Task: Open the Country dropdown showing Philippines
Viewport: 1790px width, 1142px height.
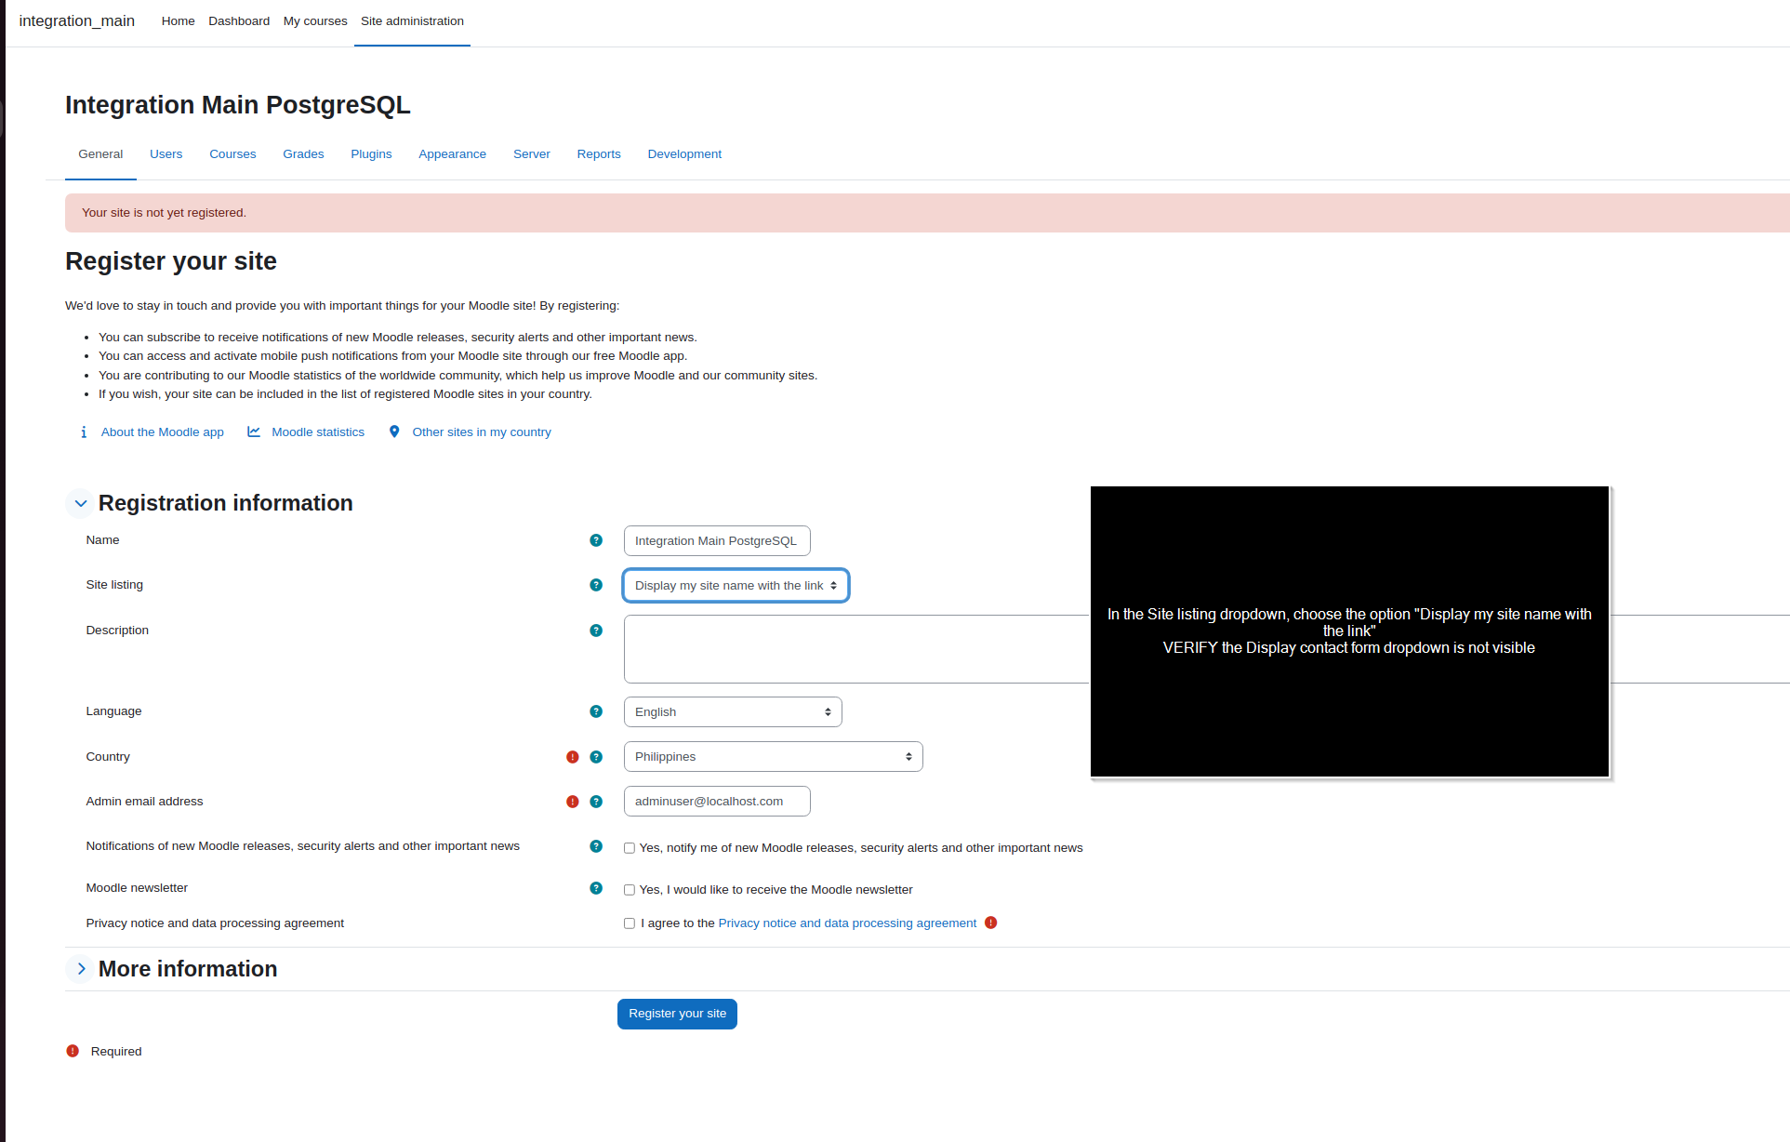Action: [774, 757]
